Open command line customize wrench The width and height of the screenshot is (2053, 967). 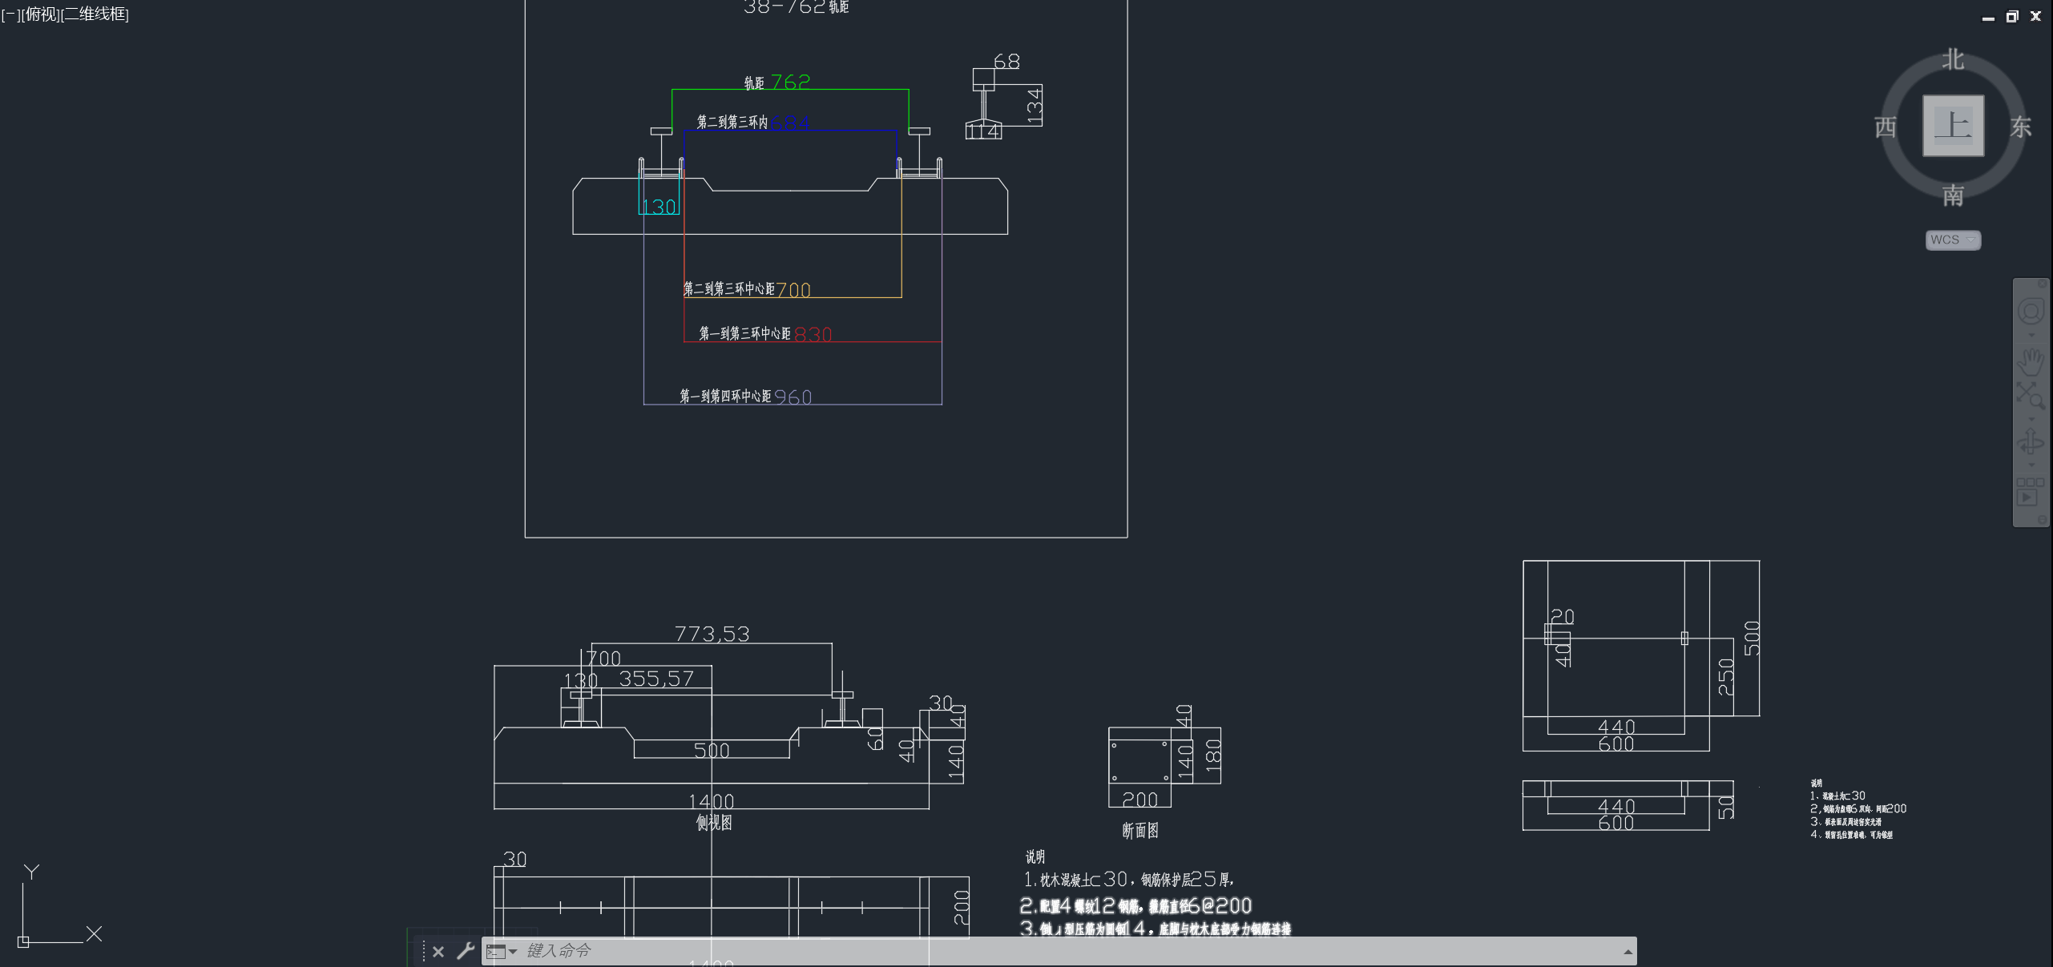465,951
